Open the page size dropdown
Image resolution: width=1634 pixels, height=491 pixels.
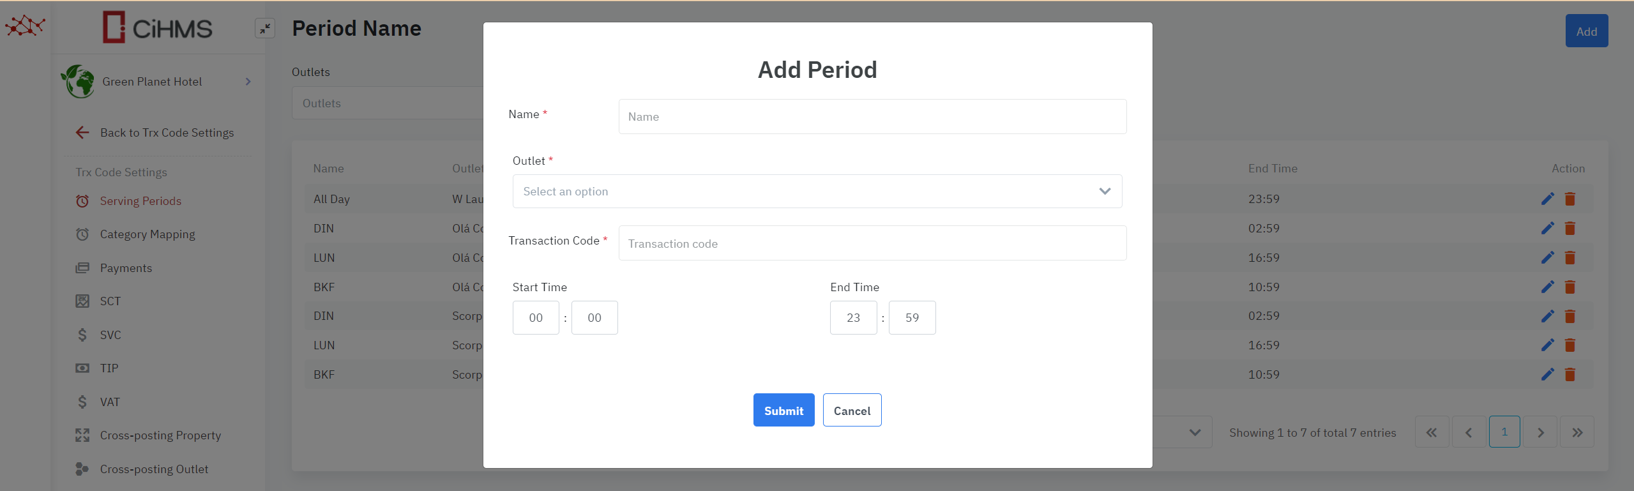tap(1194, 433)
